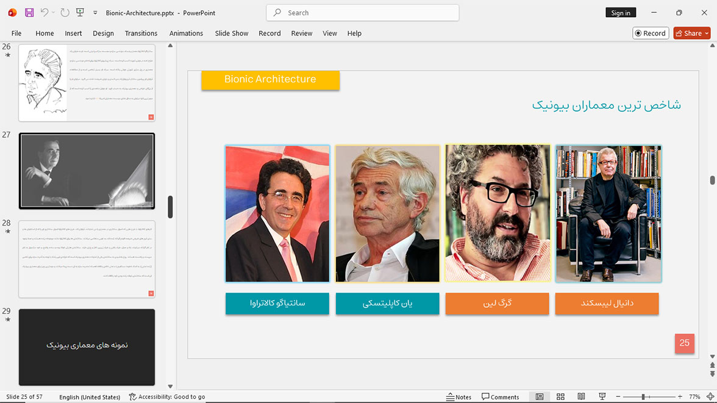This screenshot has height=403, width=717.
Task: Launch Slide Show icon in status bar
Action: (602, 396)
